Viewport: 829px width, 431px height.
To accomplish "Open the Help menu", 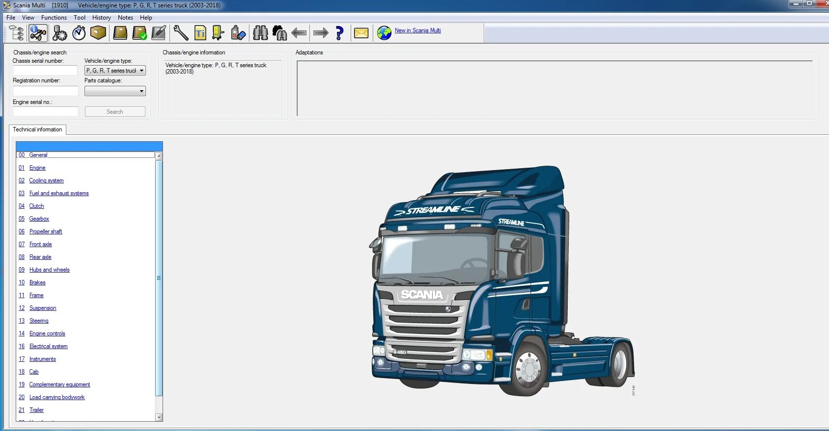I will (x=146, y=18).
